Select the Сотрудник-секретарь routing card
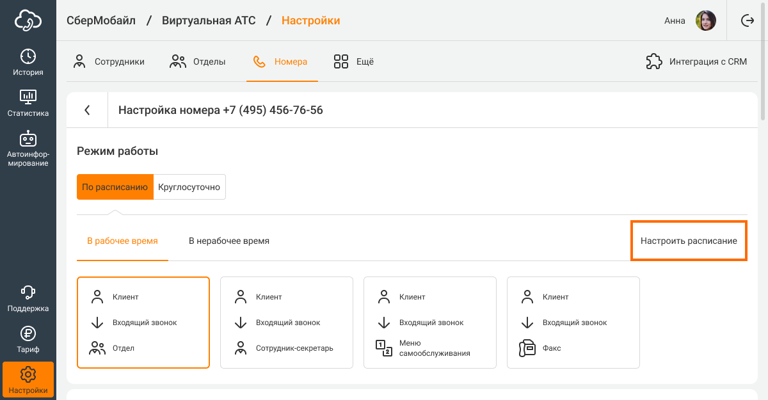Viewport: 768px width, 400px height. (x=287, y=323)
